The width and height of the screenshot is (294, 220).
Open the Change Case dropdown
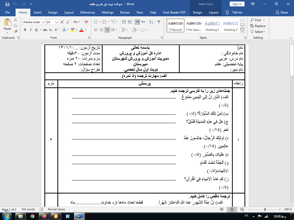tap(77, 22)
